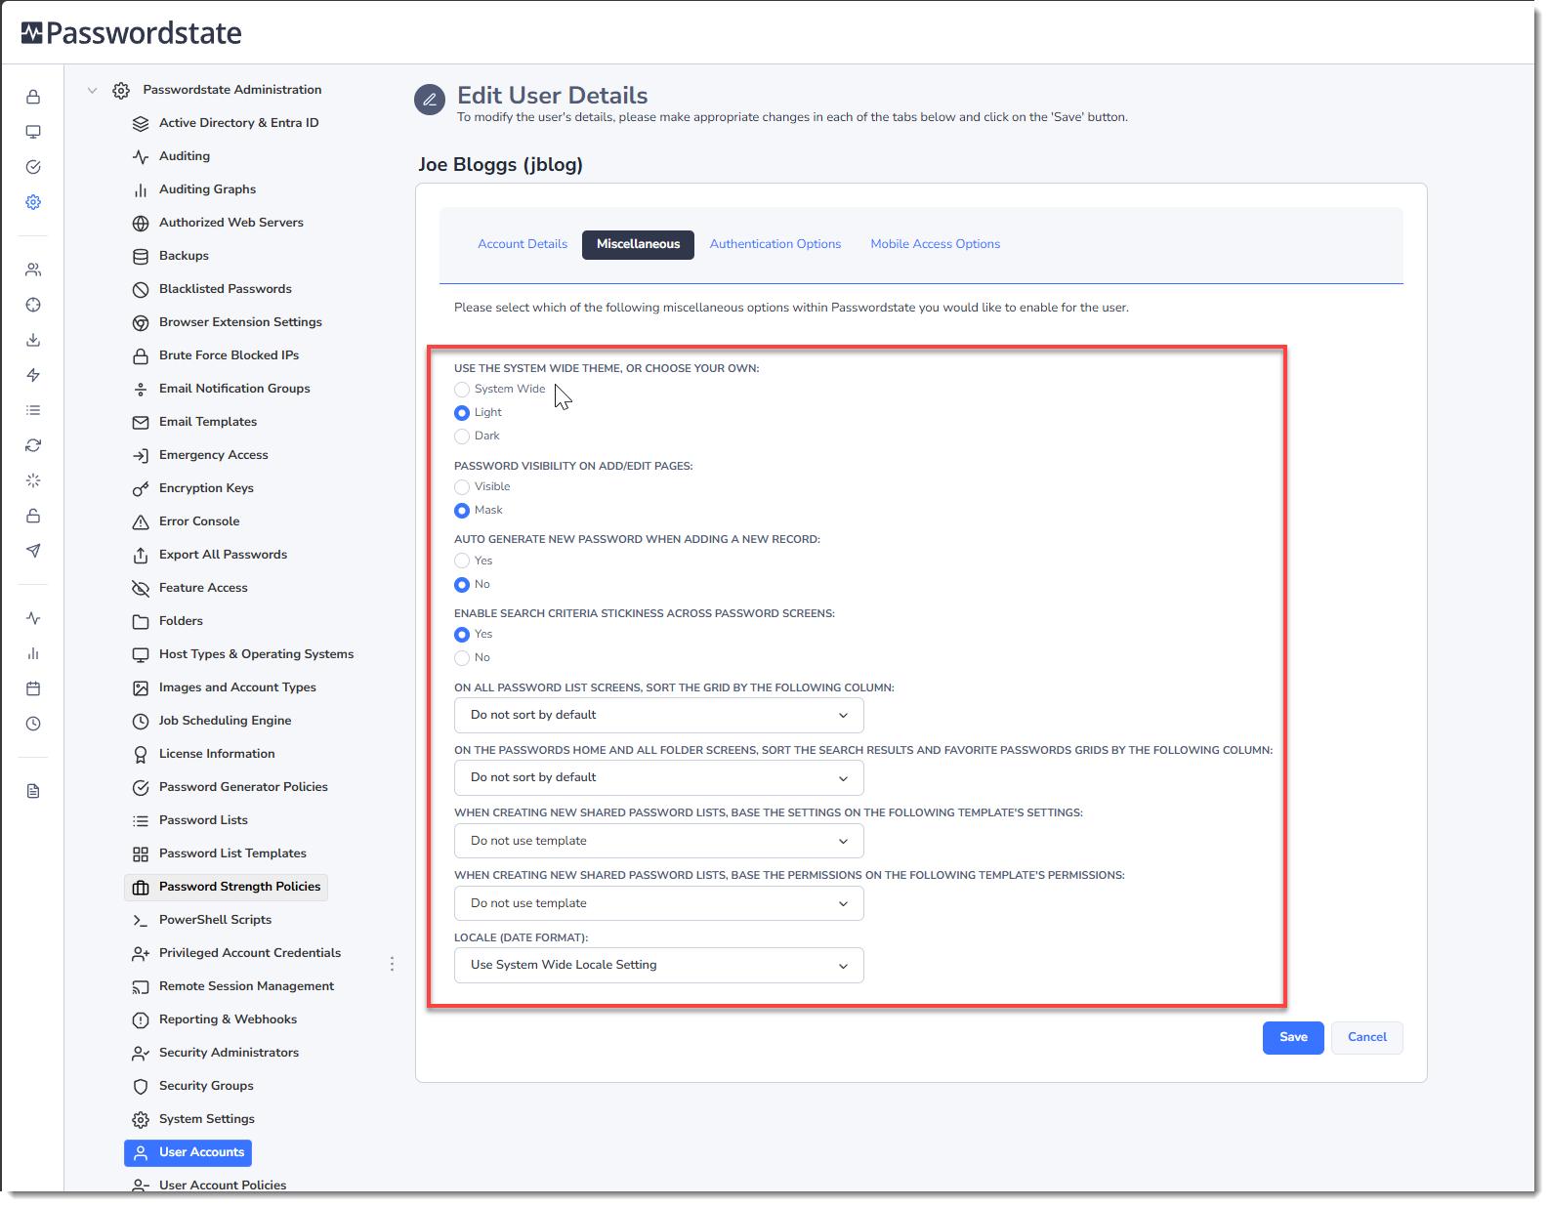The width and height of the screenshot is (1549, 1206).
Task: Select the Dark theme radio button
Action: click(x=462, y=437)
